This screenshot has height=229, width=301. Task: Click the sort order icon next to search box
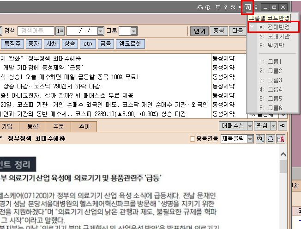click(60, 31)
